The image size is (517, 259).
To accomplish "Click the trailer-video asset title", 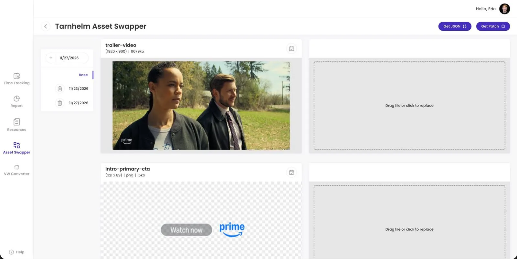I will coord(121,45).
